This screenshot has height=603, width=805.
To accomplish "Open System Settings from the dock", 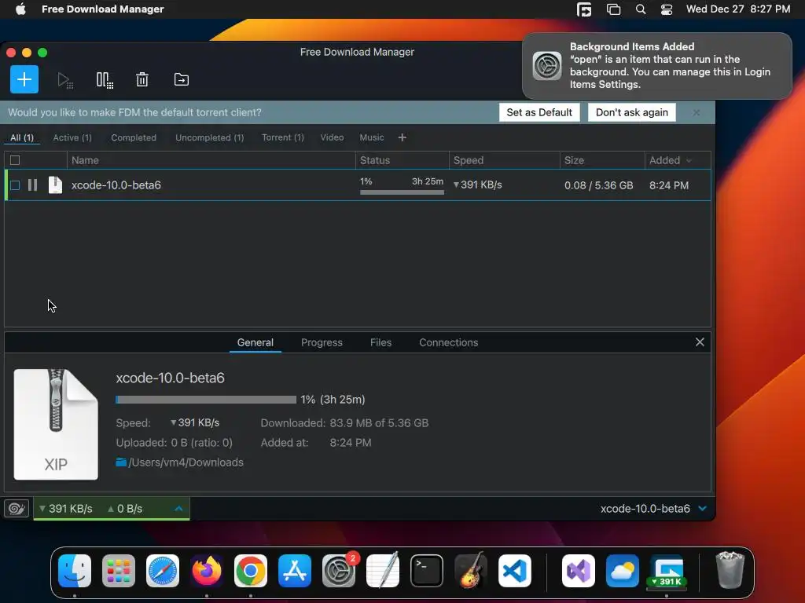I will point(339,571).
